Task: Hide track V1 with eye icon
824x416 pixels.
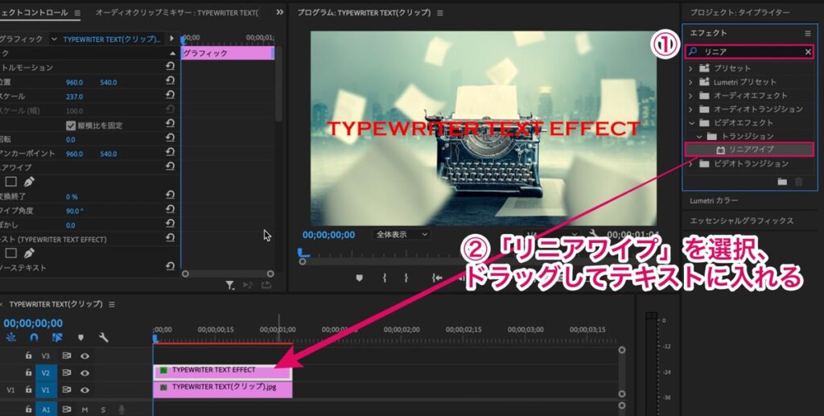Action: click(84, 389)
